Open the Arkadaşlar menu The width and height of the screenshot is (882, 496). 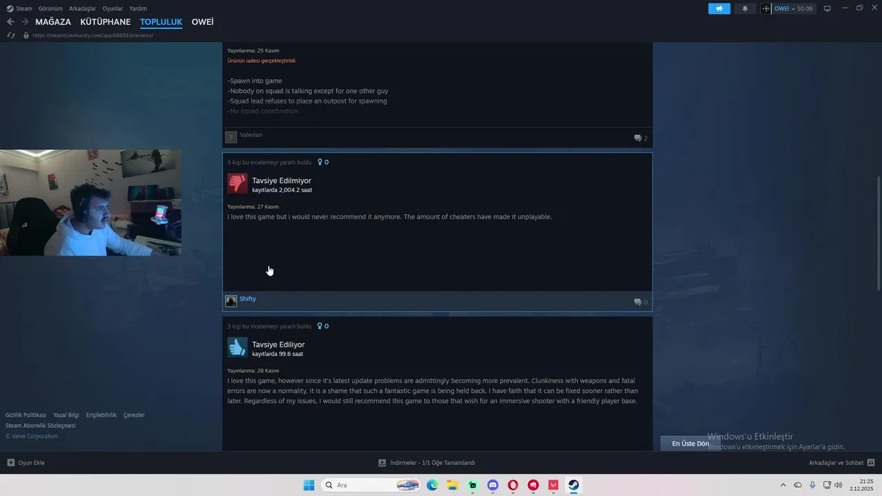click(x=83, y=8)
